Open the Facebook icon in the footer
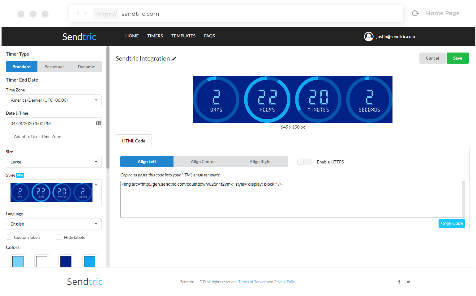 399,282
